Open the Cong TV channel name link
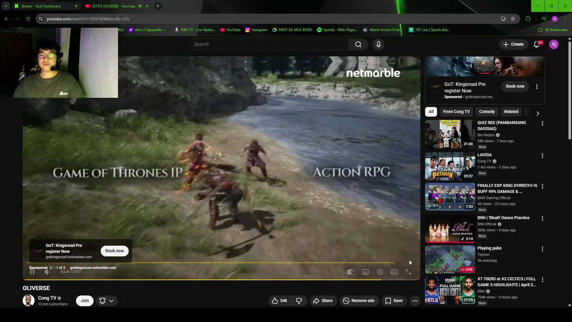 [x=47, y=298]
